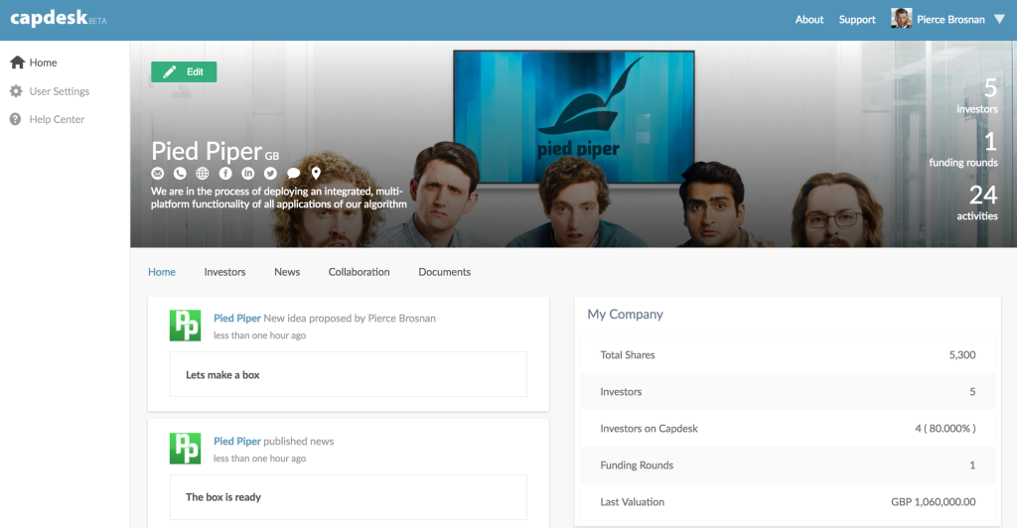1017x528 pixels.
Task: Click Pied Piper link in published news post
Action: pyautogui.click(x=236, y=442)
